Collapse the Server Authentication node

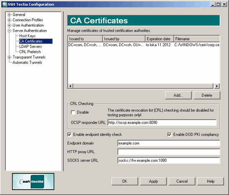coord(9,31)
